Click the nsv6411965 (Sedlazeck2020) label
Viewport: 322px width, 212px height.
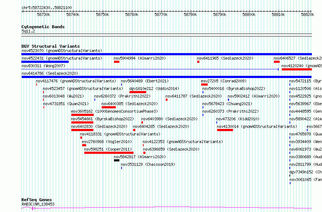(225, 58)
